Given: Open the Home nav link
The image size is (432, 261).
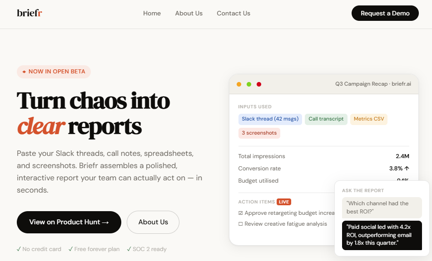Looking at the screenshot, I should [x=152, y=13].
